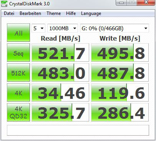Select the Seq read result 521.7

tap(60, 52)
